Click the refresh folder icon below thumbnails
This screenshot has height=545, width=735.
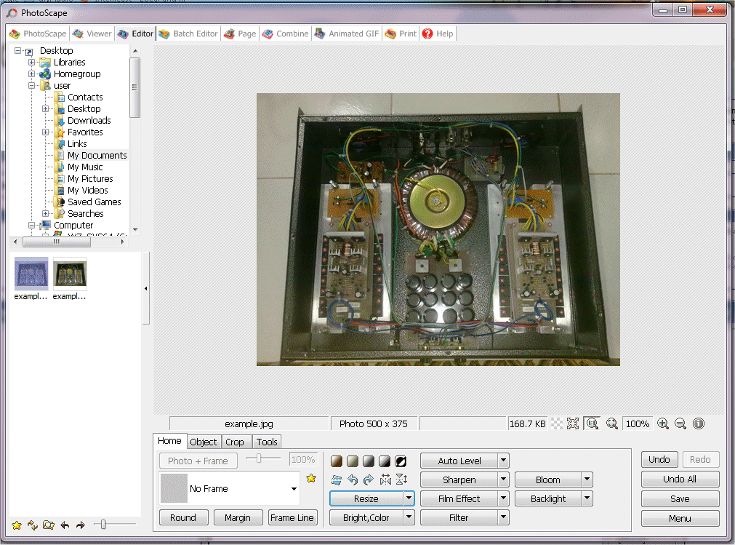click(32, 525)
